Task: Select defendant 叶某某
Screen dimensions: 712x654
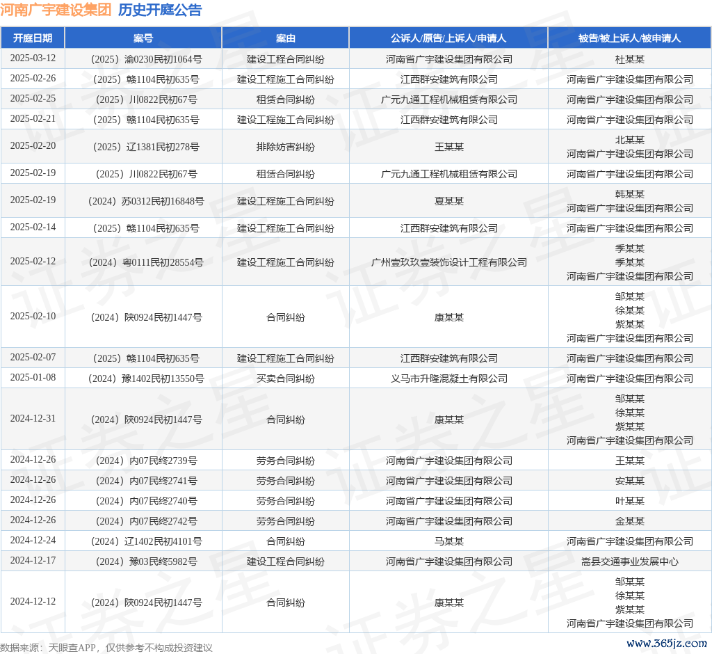Action: coord(629,501)
